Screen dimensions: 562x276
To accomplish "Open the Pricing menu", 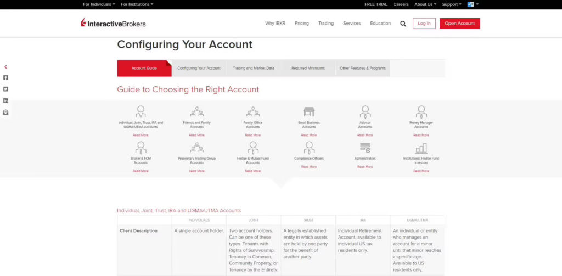I will tap(302, 23).
